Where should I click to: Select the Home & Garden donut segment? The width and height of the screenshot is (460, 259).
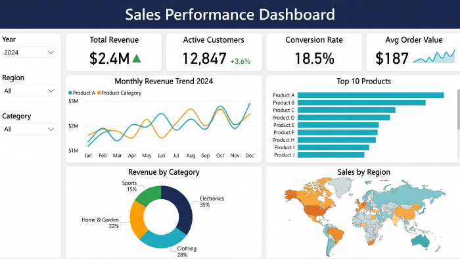pyautogui.click(x=137, y=220)
